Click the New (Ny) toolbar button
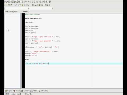Image resolution: width=127 pixels, height=95 pixels. click(27, 5)
